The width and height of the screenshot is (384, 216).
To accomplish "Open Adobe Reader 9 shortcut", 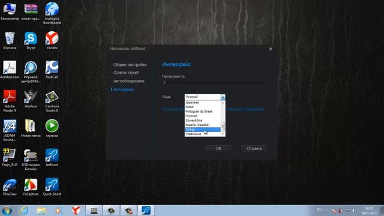I will 10,101.
